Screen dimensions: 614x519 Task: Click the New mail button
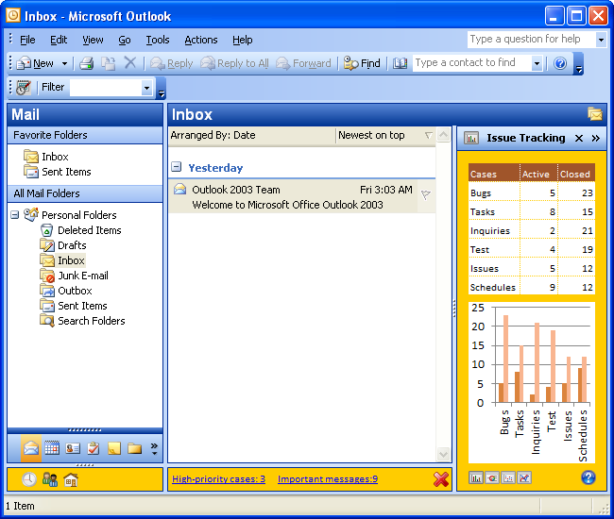point(36,63)
